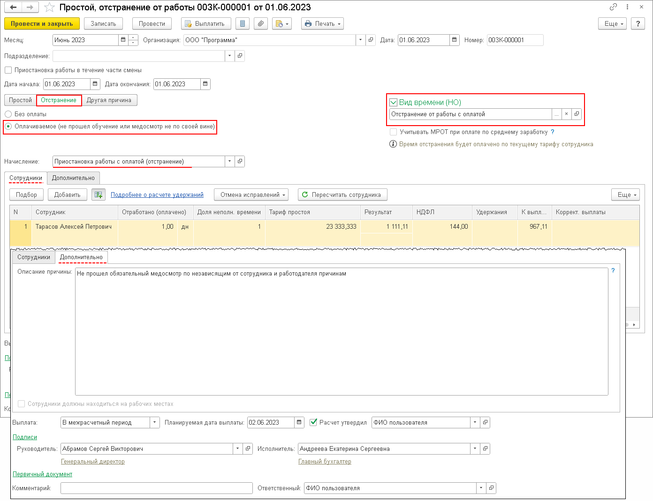Enable Приостановка работы в течение части смены

(x=8, y=70)
